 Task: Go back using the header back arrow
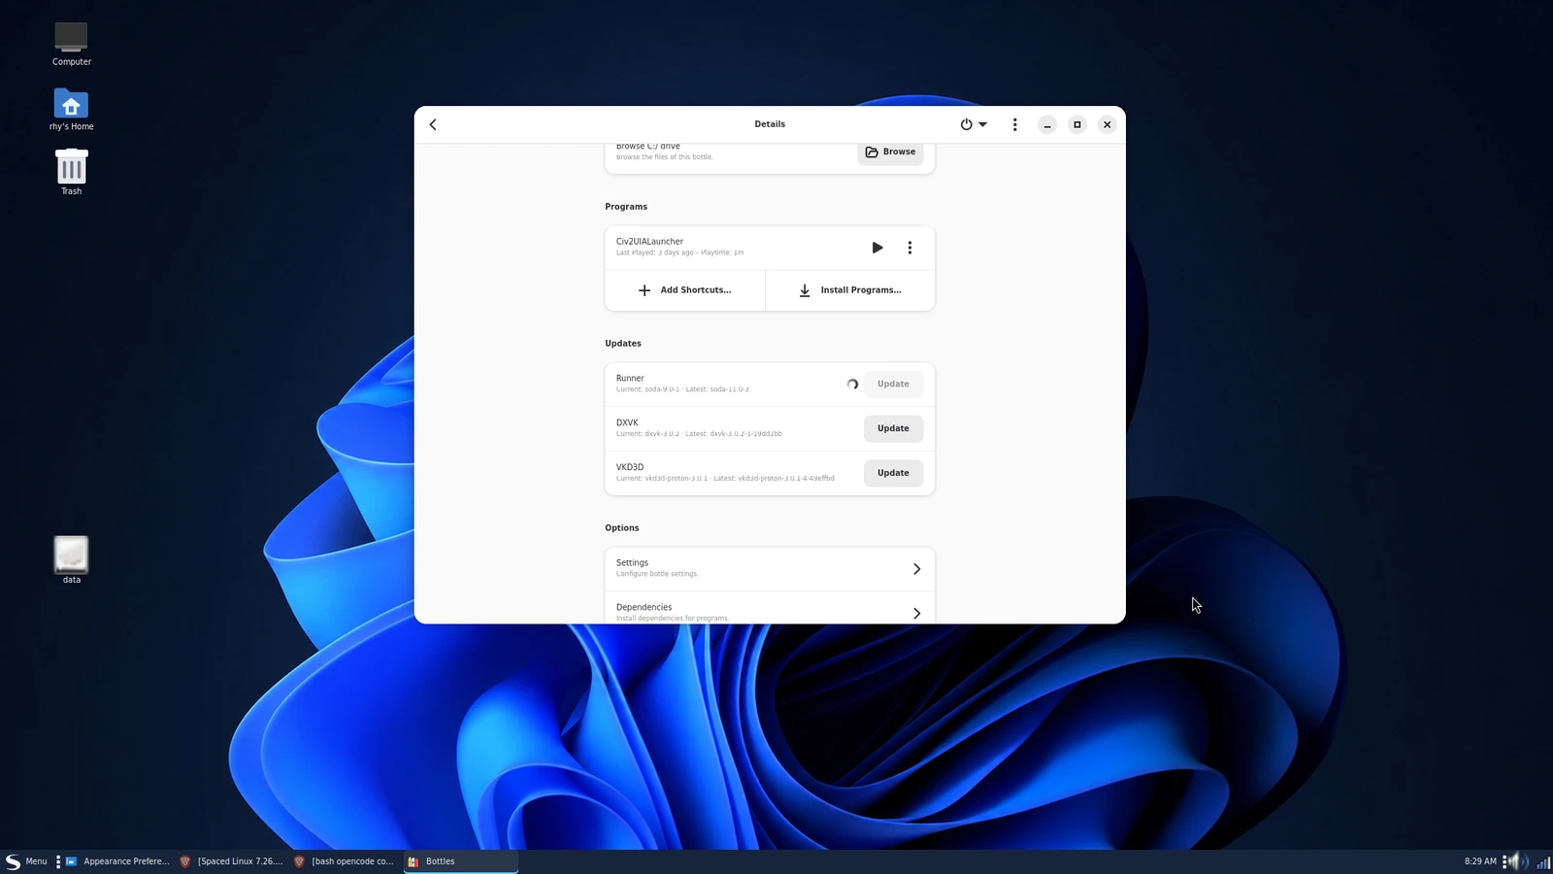coord(433,124)
